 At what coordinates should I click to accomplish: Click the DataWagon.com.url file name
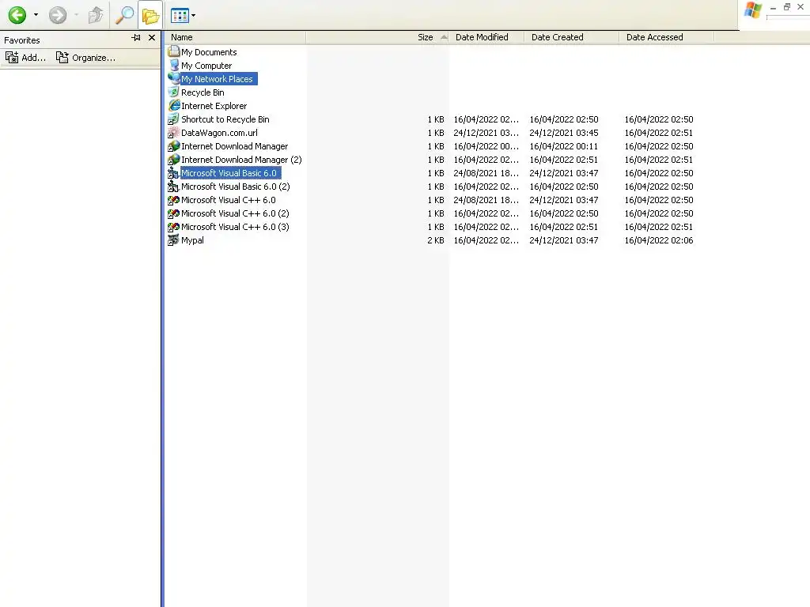pos(219,133)
